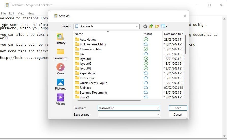Viewport: 227px width, 140px height.
Task: Go up one folder level icon
Action: pos(151,26)
